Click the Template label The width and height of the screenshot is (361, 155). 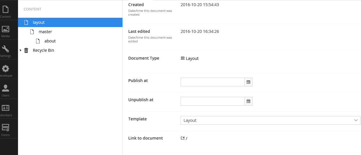coord(138,119)
